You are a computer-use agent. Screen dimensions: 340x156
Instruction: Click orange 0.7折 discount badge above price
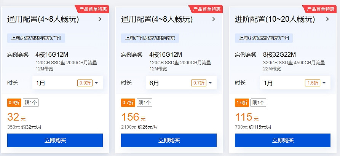[x=128, y=102]
